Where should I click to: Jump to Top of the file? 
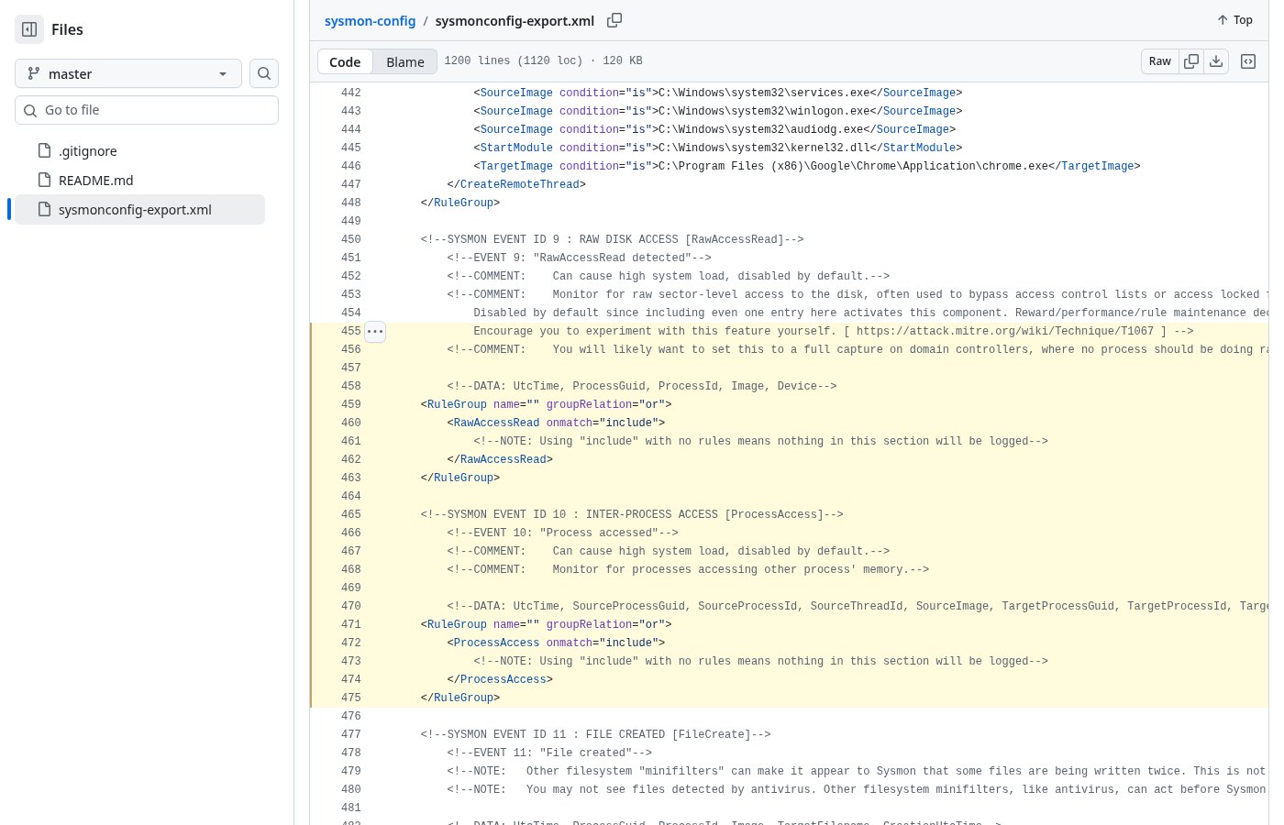pyautogui.click(x=1234, y=20)
